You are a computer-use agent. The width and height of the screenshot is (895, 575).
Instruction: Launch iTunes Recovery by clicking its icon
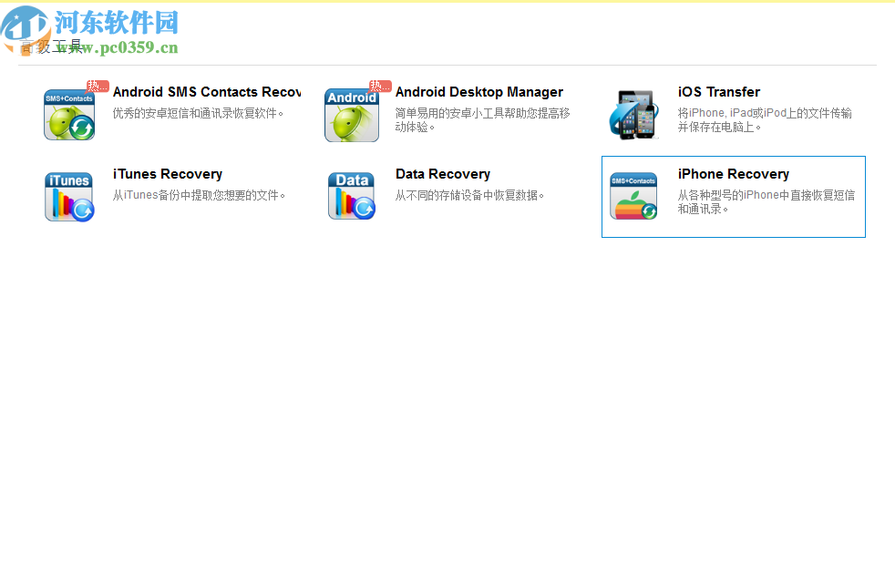coord(68,194)
